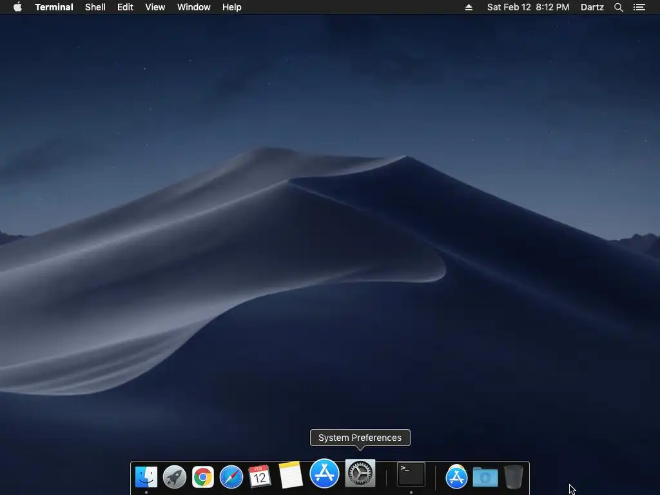Open the Help menu
660x495 pixels.
[x=232, y=7]
